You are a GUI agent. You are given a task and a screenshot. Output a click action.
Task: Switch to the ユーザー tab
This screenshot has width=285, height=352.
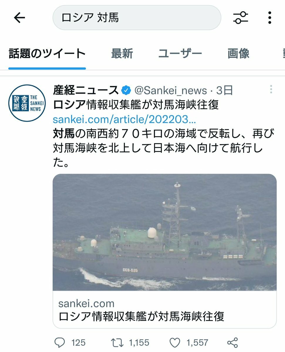(180, 54)
